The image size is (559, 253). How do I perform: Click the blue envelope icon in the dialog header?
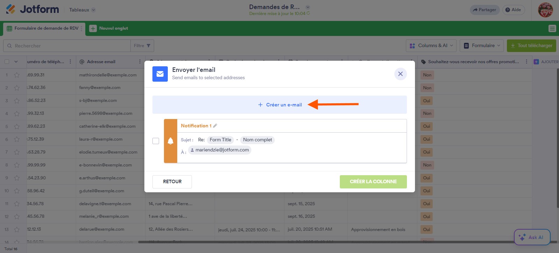point(160,74)
